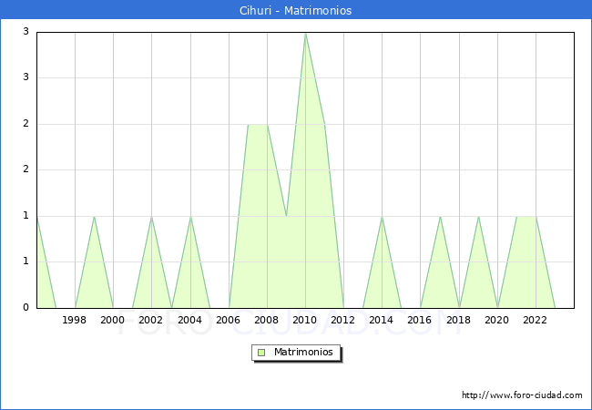Select the 2014 x-axis label
This screenshot has width=592, height=410.
point(382,320)
